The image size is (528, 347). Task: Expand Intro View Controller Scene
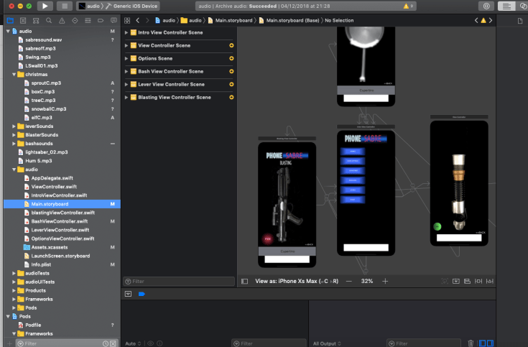tap(126, 32)
